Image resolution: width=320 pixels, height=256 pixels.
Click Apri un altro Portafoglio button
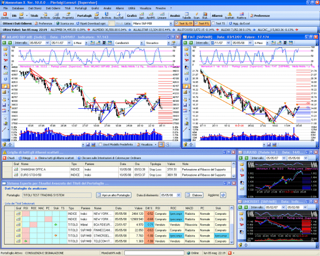114,195
